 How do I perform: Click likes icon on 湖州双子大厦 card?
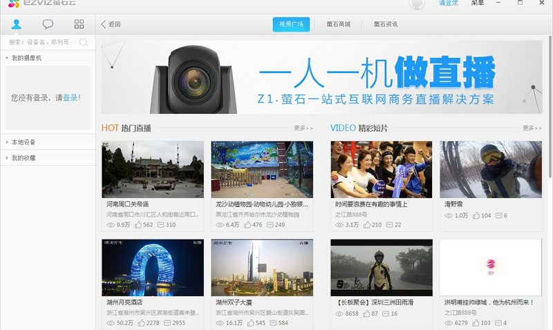(250, 323)
